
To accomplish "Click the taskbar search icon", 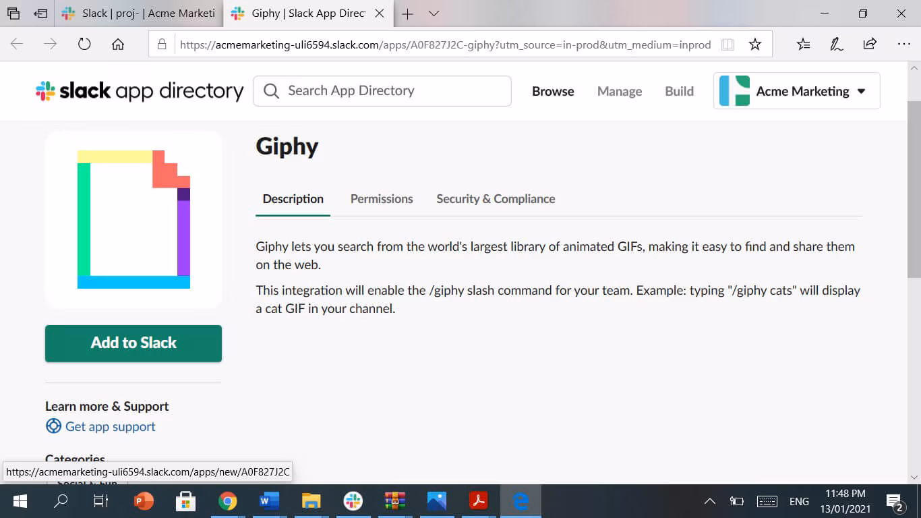I will (x=61, y=501).
